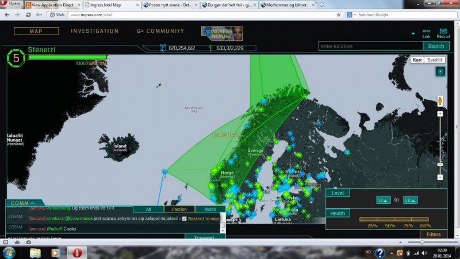
Task: Go back with the browser back arrow
Action: 7,15
